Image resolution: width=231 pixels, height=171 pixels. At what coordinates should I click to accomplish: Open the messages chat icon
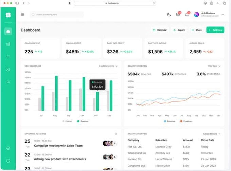tap(178, 15)
